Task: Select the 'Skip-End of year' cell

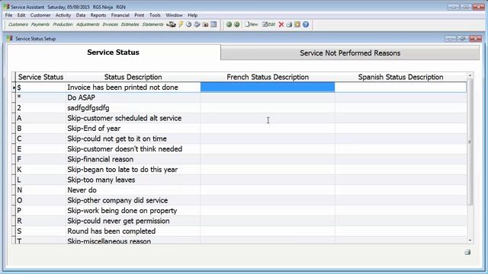Action: tap(133, 129)
